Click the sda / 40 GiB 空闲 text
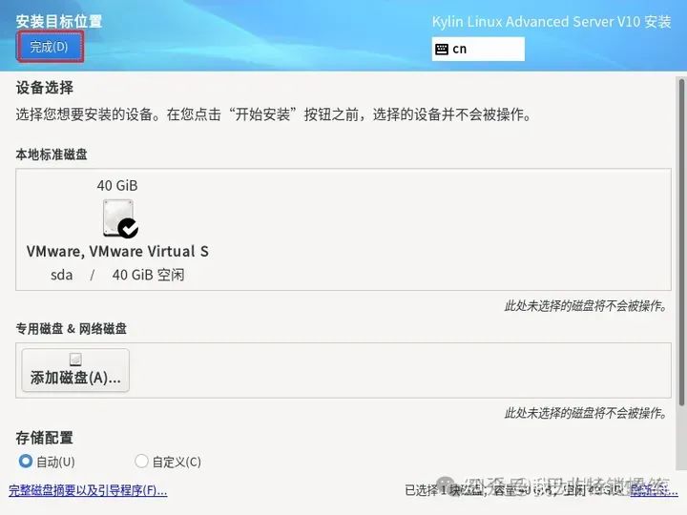The height and width of the screenshot is (515, 687). tap(117, 275)
